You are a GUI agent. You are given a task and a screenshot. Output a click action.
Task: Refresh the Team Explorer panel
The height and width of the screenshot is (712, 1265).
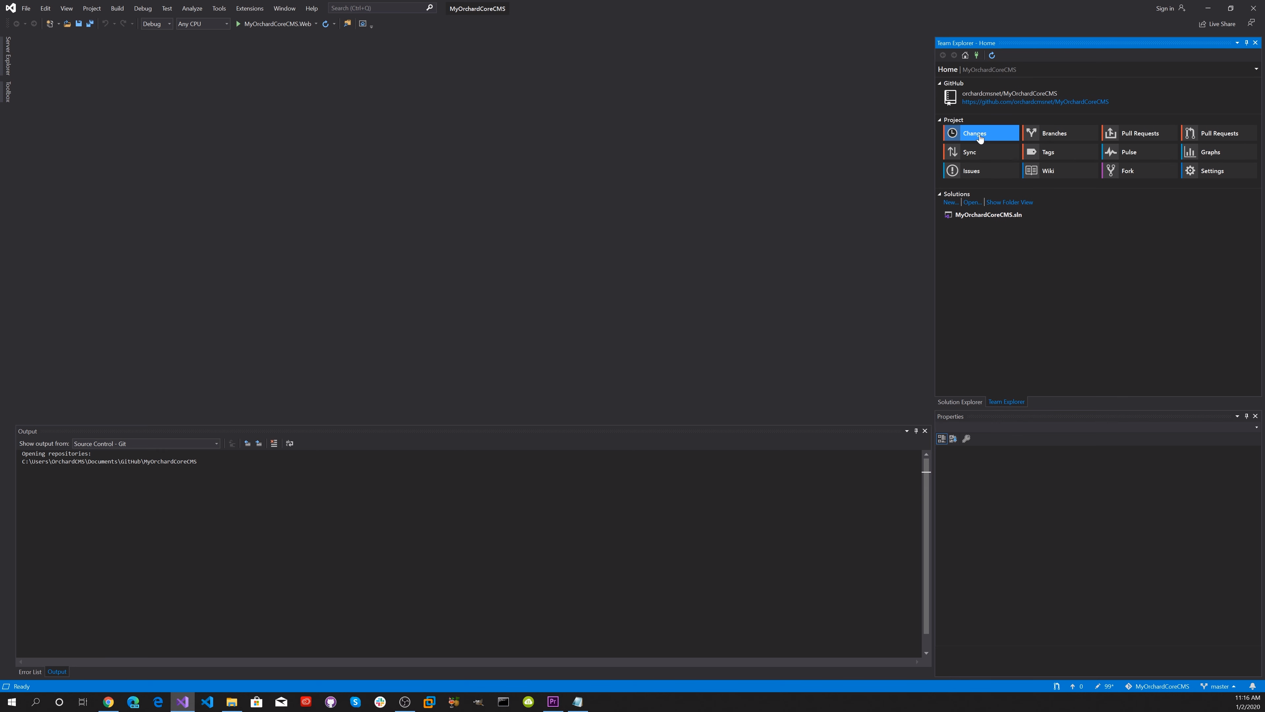click(x=992, y=55)
